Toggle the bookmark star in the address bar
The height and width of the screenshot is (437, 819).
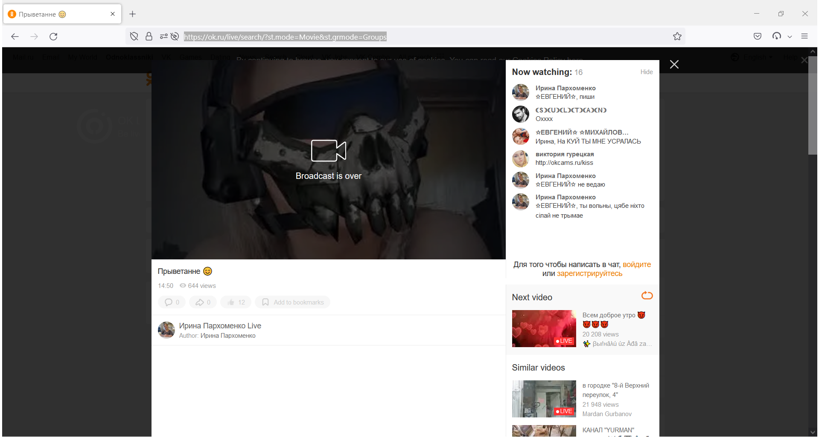click(677, 37)
